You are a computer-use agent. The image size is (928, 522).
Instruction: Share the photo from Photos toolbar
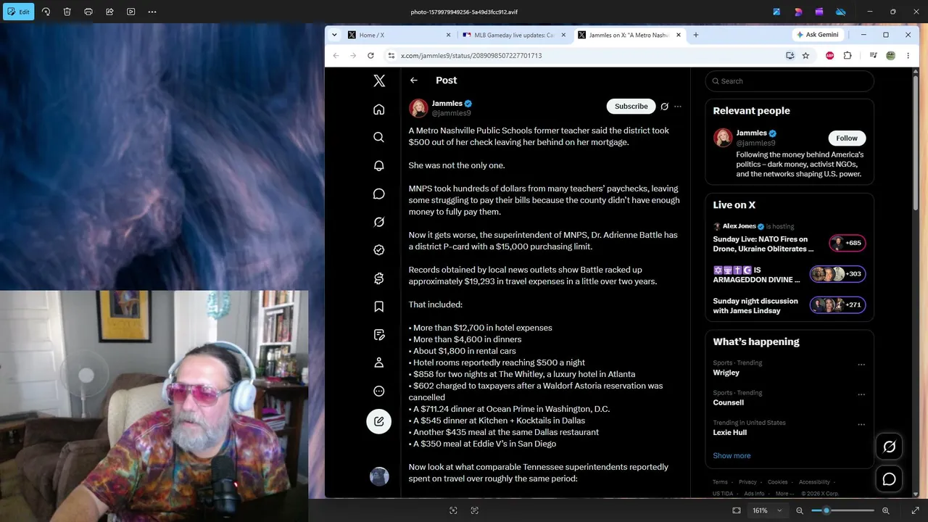click(x=109, y=12)
